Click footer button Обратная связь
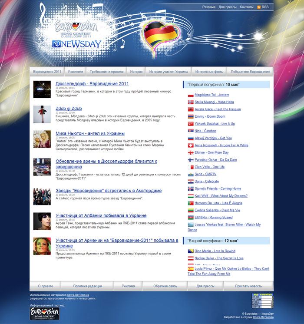Image resolution: width=304 pixels, height=324 pixels. [165, 286]
